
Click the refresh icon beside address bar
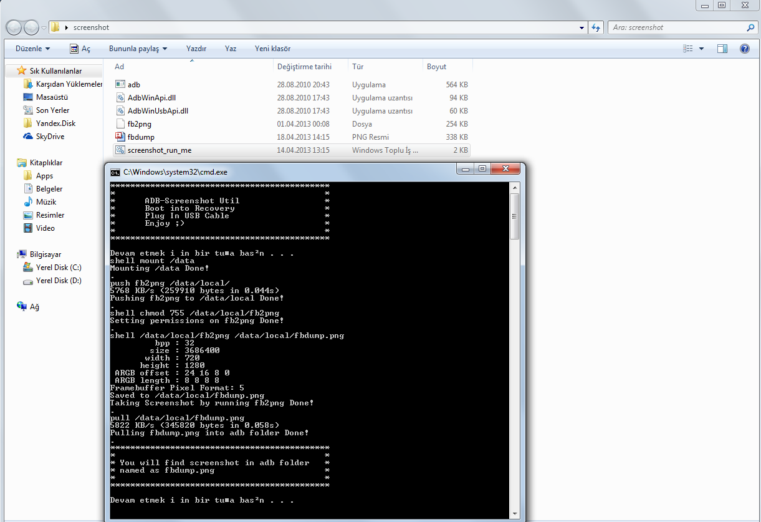[x=595, y=27]
